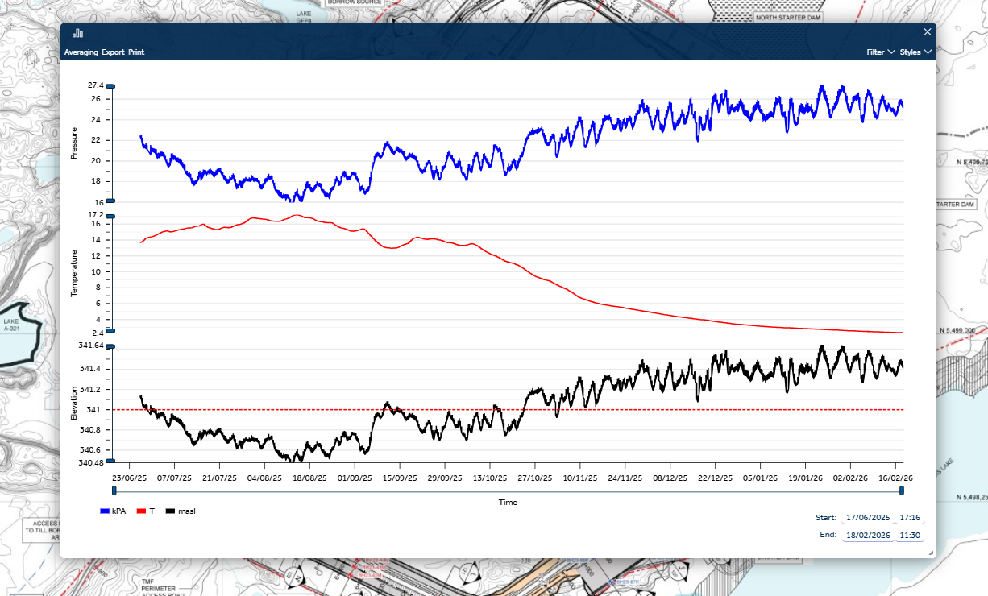
Task: Open the Averaging menu
Action: (x=83, y=52)
